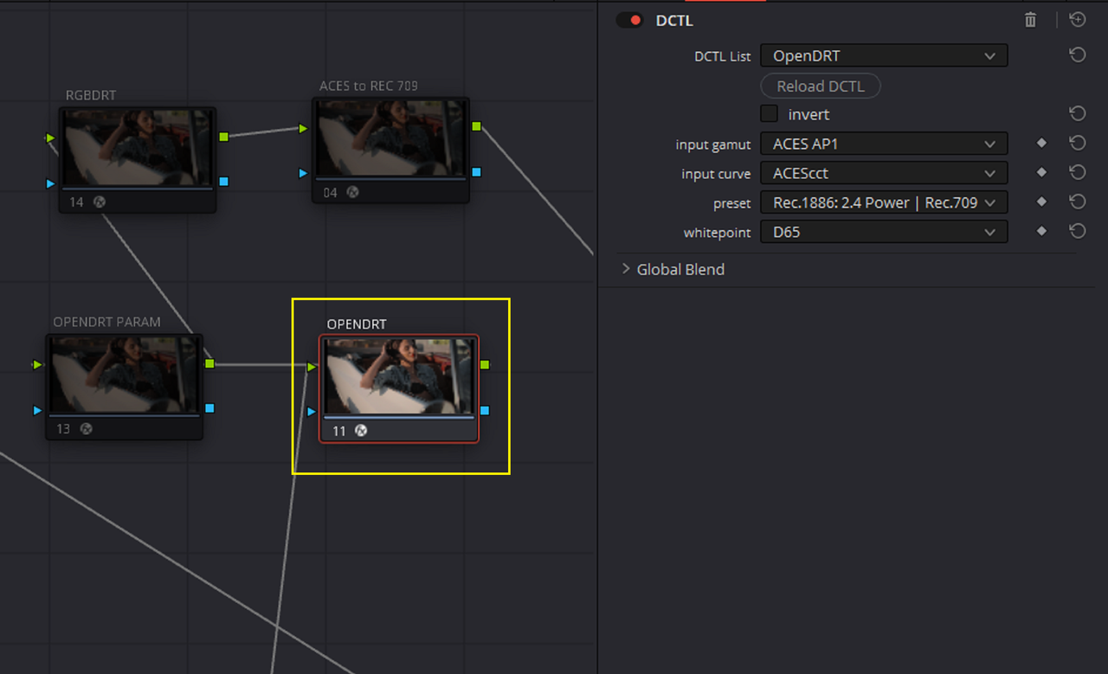Click the blue key input of ACES to REC 709
1108x674 pixels.
[303, 173]
